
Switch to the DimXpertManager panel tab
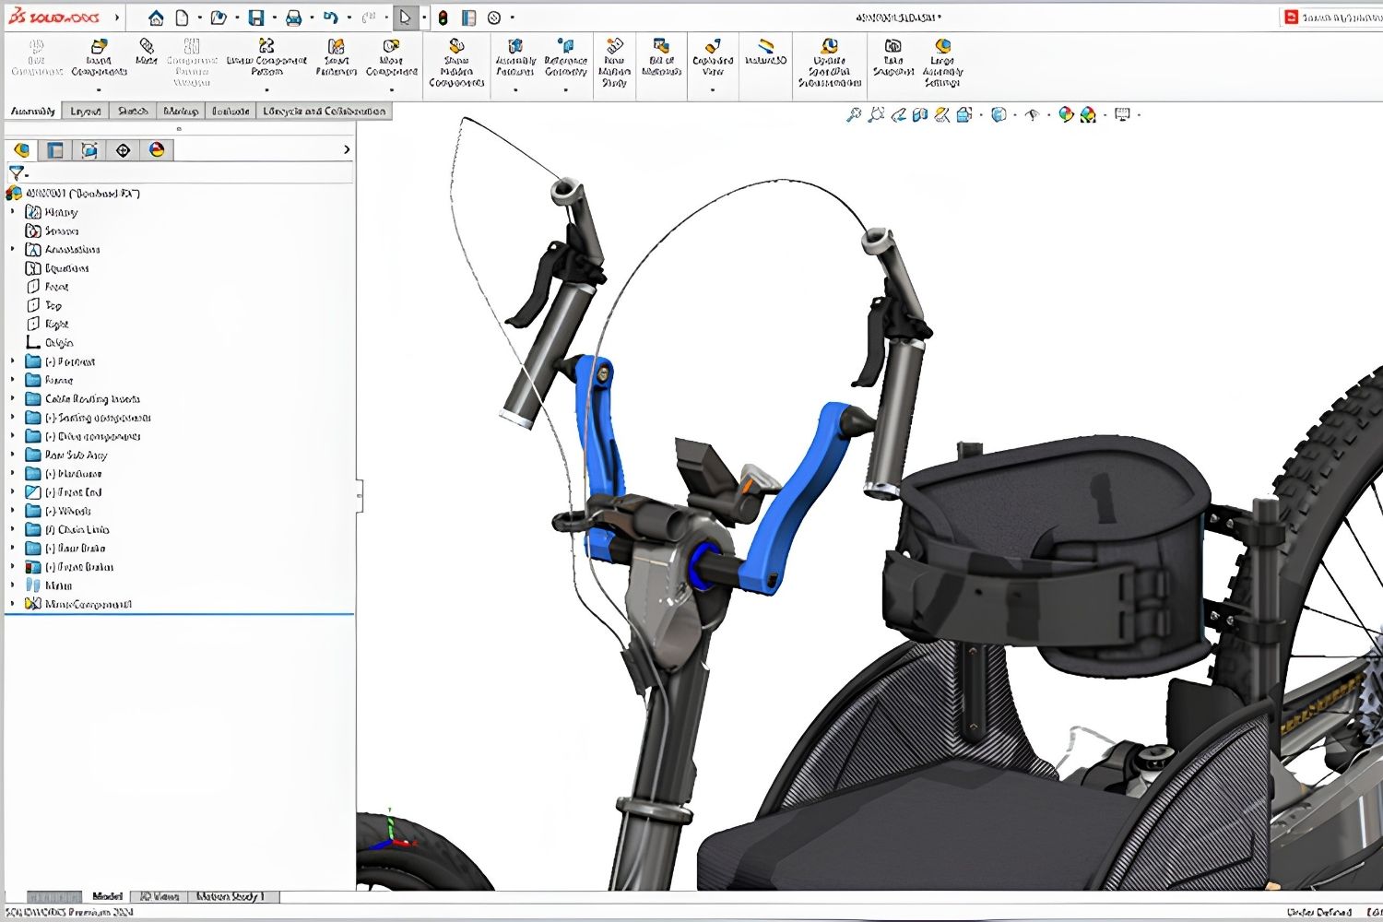pos(123,150)
